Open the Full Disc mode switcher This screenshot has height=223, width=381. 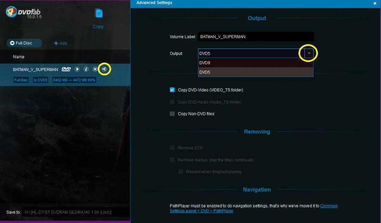tap(24, 43)
